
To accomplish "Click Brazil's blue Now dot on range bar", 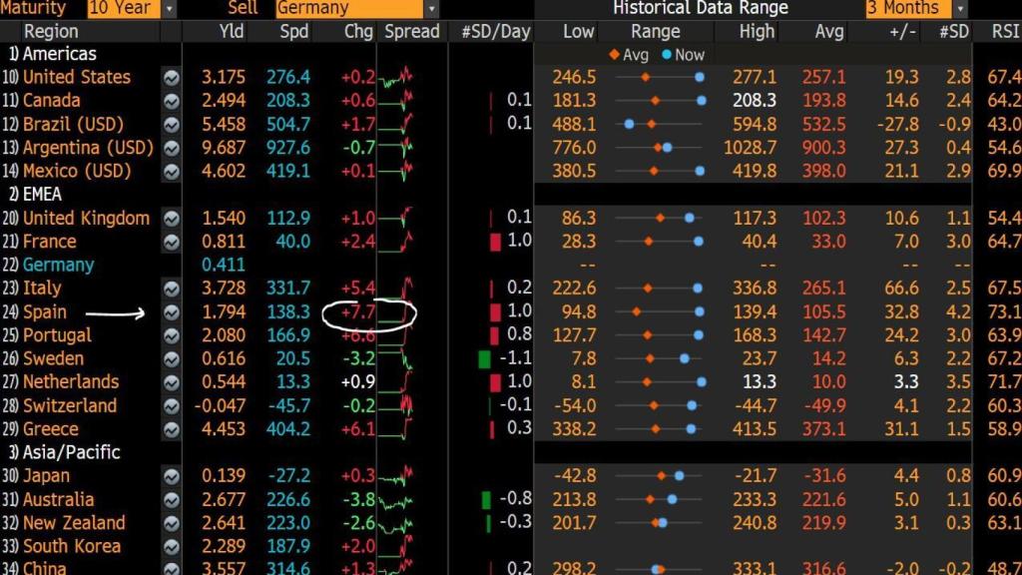I will (x=629, y=124).
